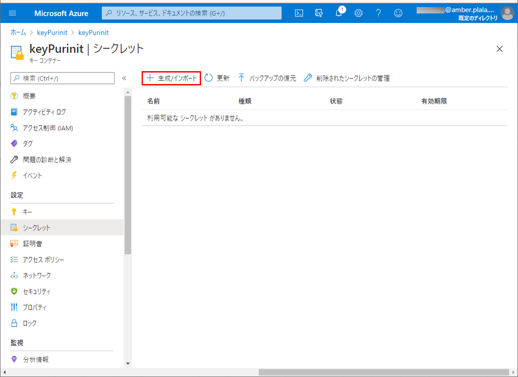
Task: Open the help question mark
Action: (x=378, y=13)
